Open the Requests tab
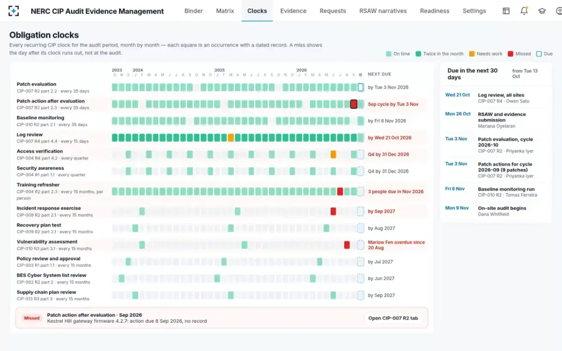The image size is (562, 351). pos(333,11)
